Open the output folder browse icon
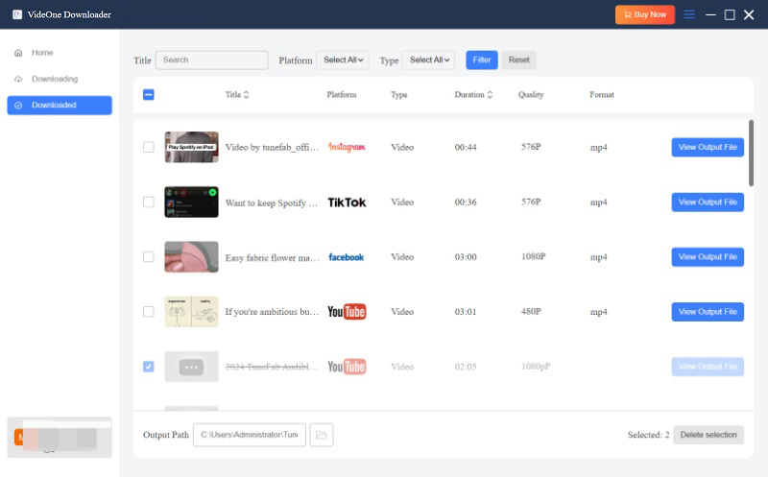 (x=322, y=435)
